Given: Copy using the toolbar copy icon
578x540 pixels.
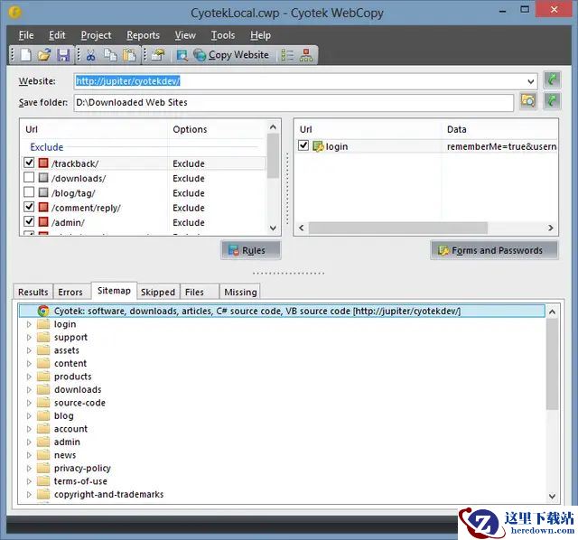Looking at the screenshot, I should coord(110,55).
